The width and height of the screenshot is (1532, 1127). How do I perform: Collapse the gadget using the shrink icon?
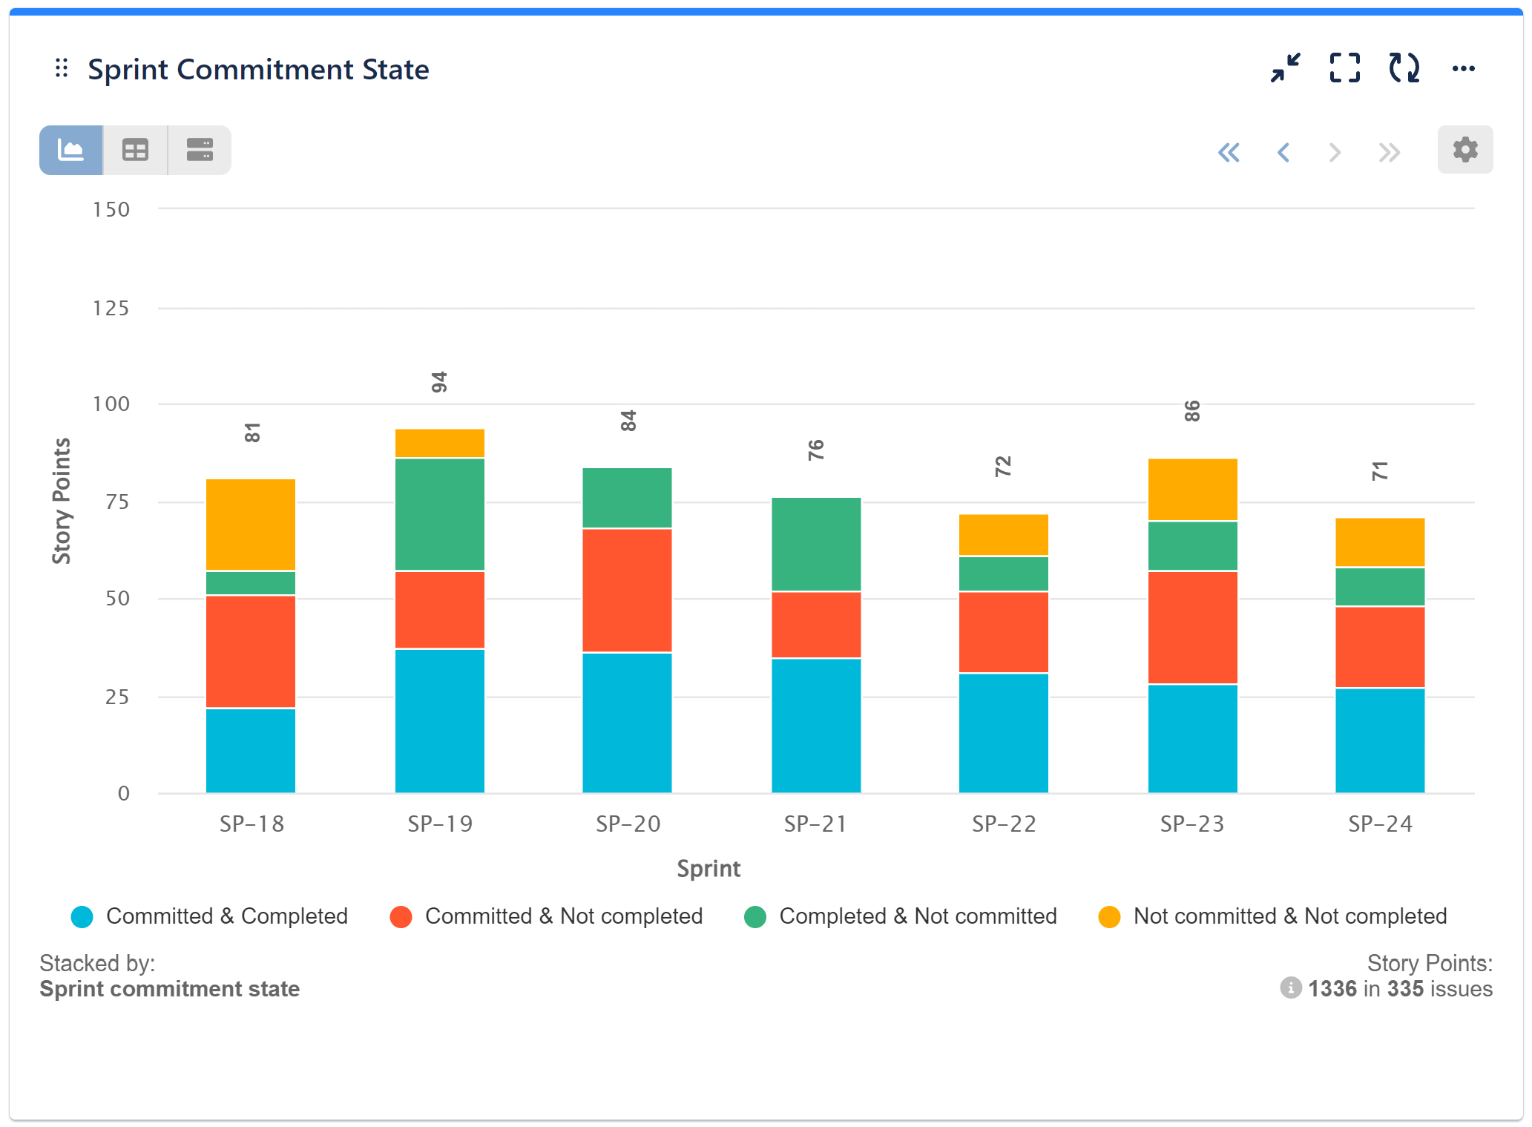1285,68
